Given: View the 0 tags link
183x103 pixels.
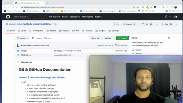Looking at the screenshot, I should [47, 38].
